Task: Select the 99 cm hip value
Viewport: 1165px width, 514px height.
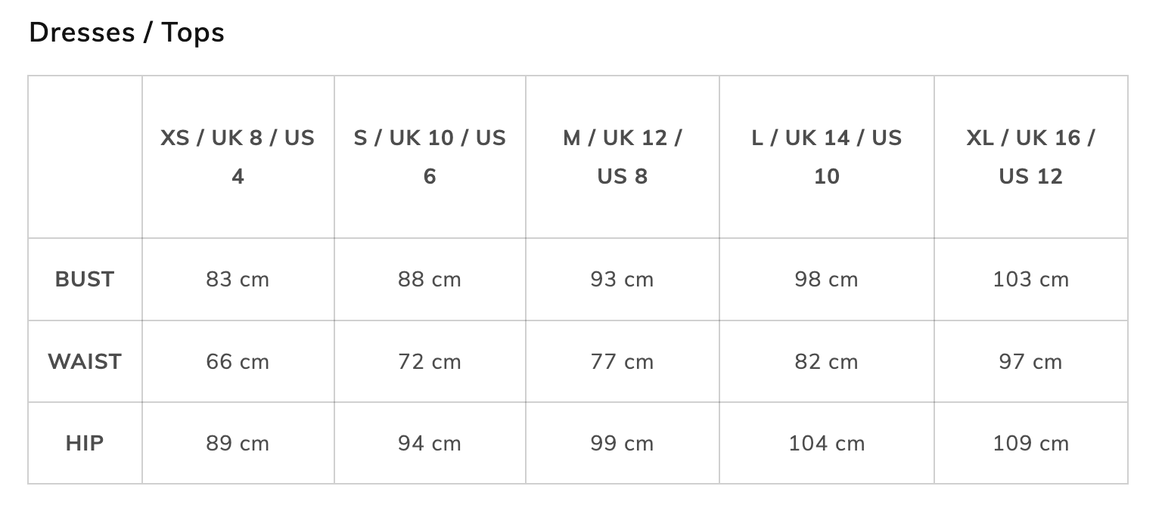Action: (623, 443)
